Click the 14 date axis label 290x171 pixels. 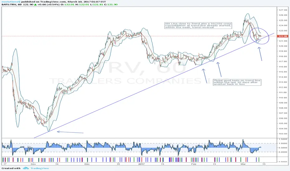point(57,164)
